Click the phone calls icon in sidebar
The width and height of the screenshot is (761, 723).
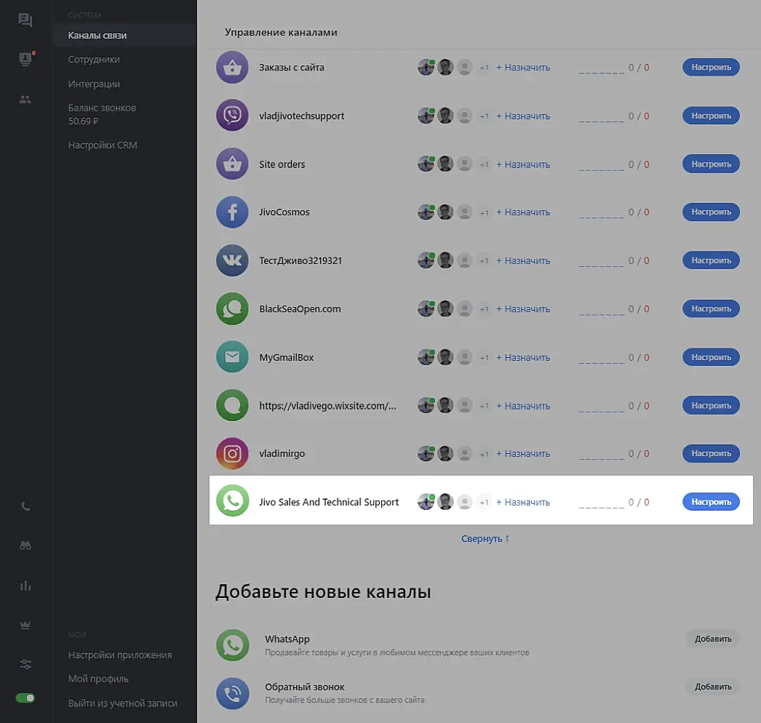coord(25,507)
